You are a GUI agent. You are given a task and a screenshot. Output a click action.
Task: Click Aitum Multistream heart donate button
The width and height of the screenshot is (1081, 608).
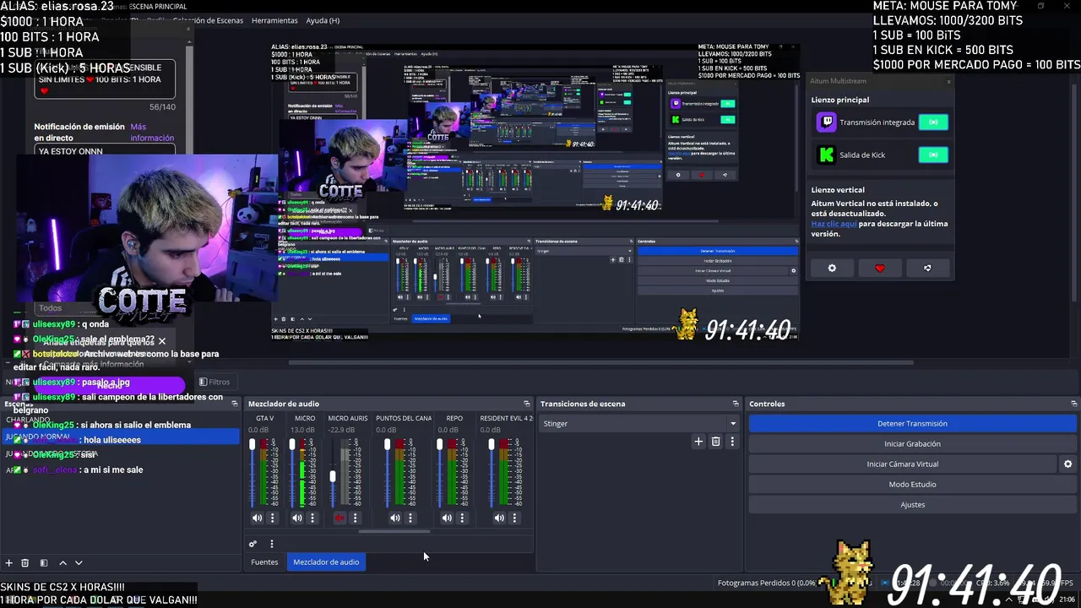pos(880,268)
